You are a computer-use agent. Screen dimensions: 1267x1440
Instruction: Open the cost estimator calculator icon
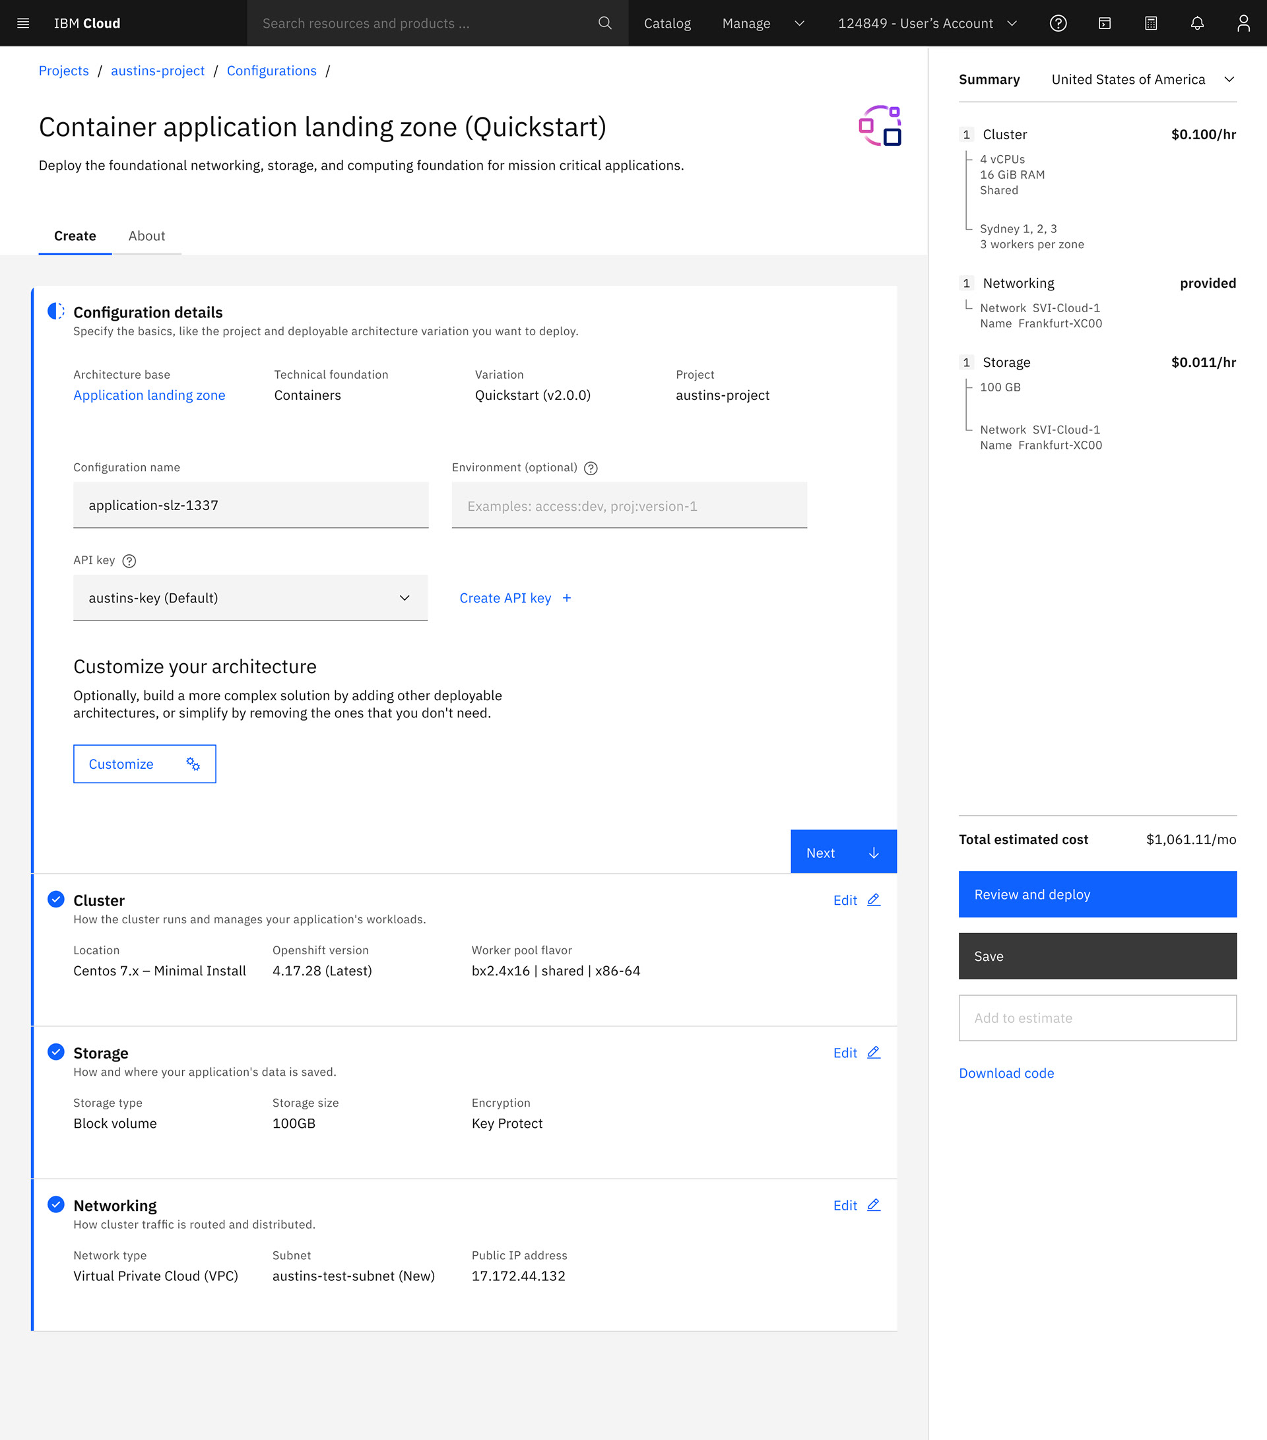[x=1151, y=23]
